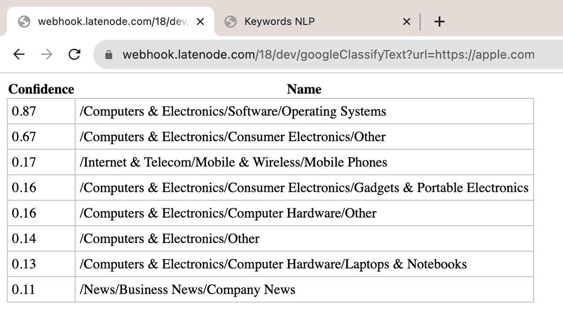Click the globe favicon on Keywords NLP tab

coord(230,22)
